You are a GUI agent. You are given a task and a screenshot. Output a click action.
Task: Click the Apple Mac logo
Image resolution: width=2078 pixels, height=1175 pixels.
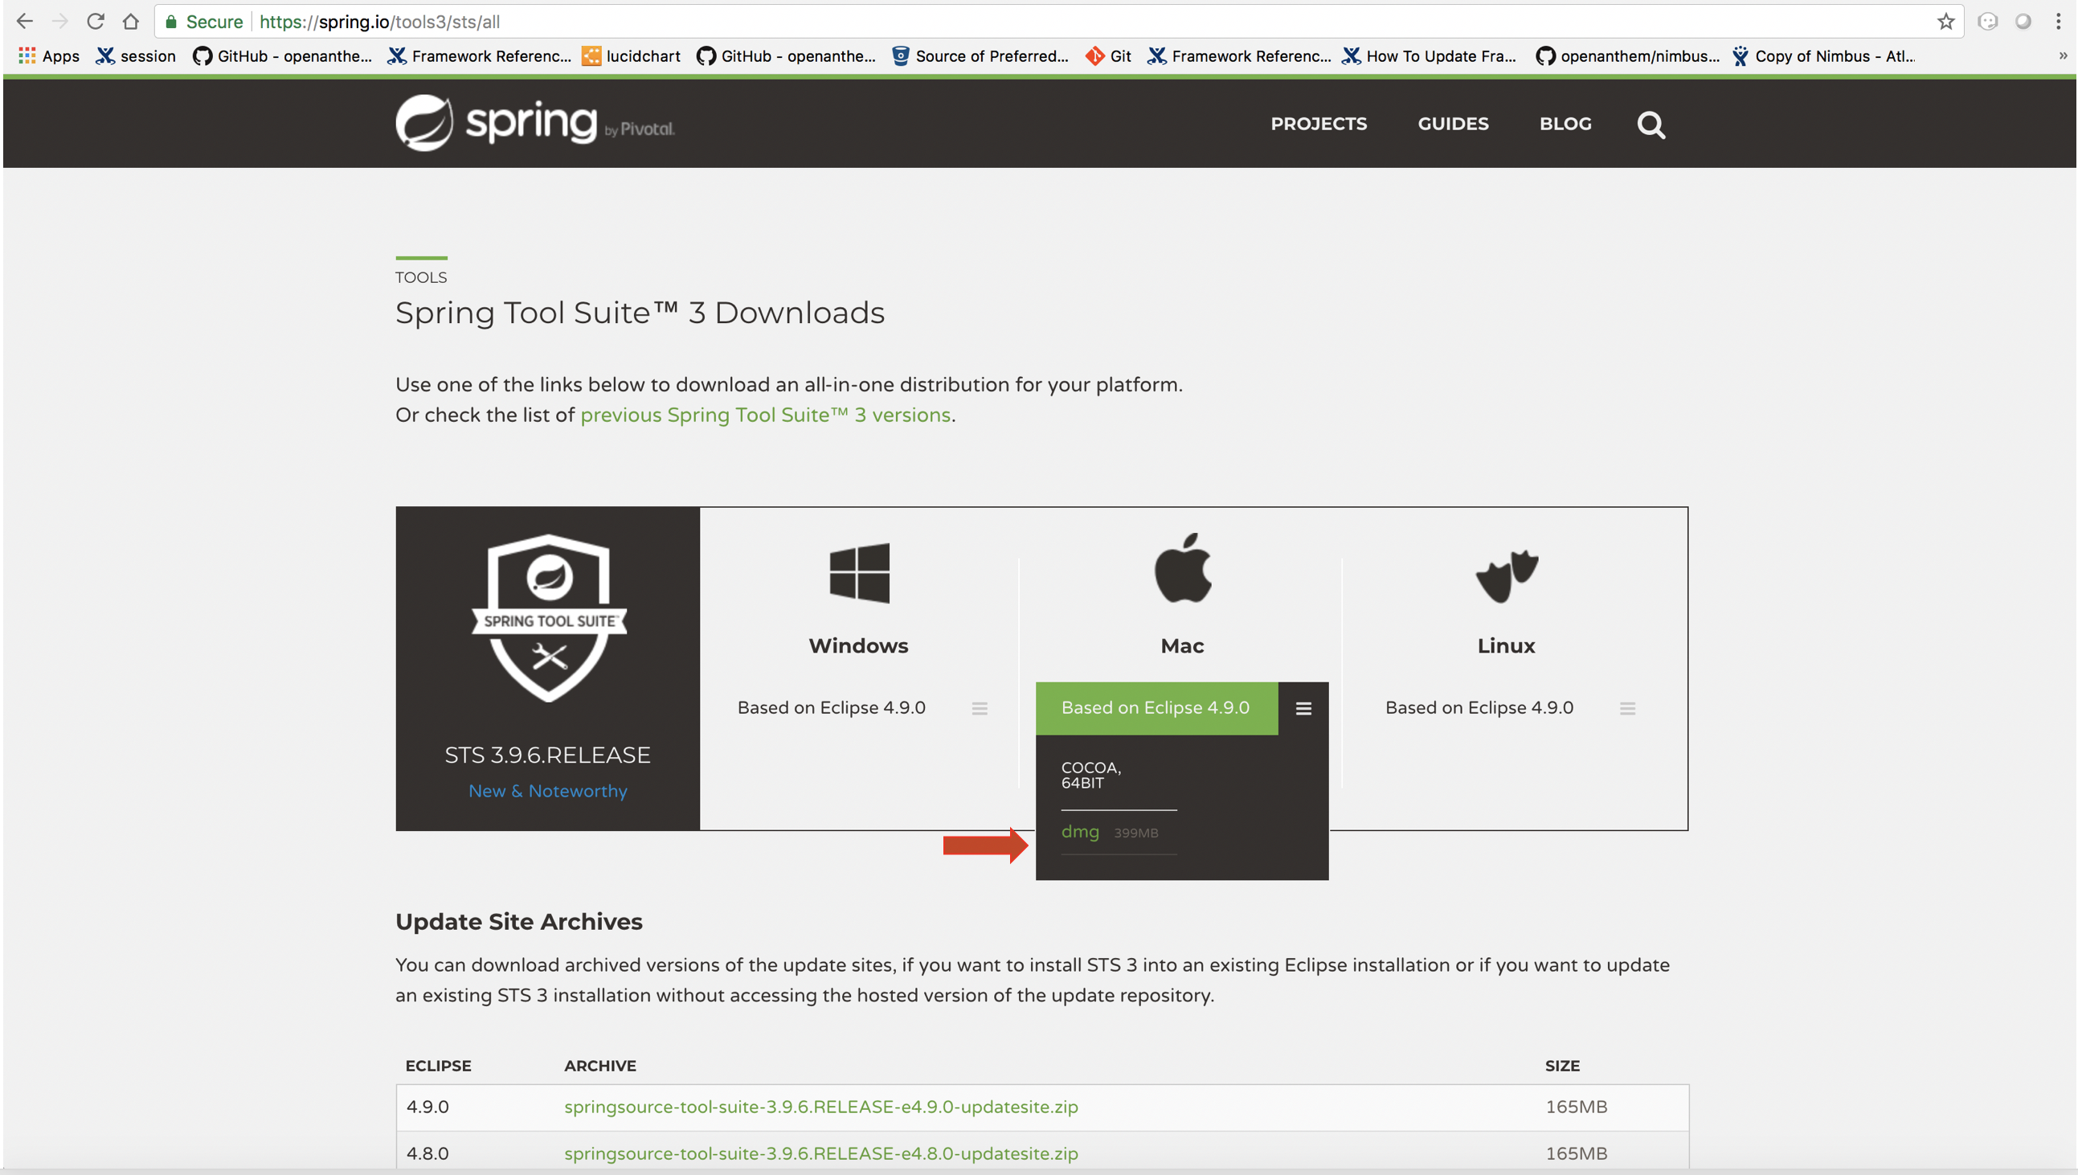[x=1183, y=568]
